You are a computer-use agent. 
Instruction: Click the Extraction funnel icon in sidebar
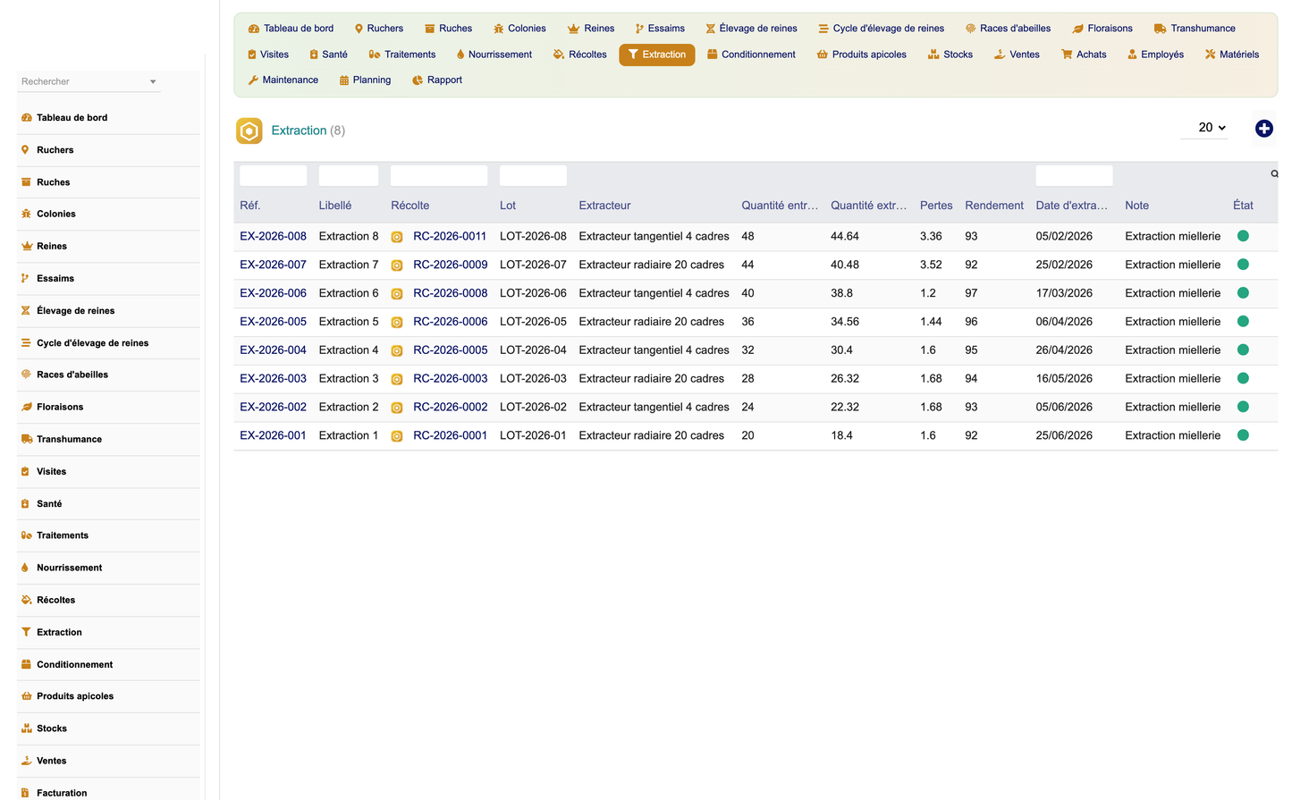[26, 632]
